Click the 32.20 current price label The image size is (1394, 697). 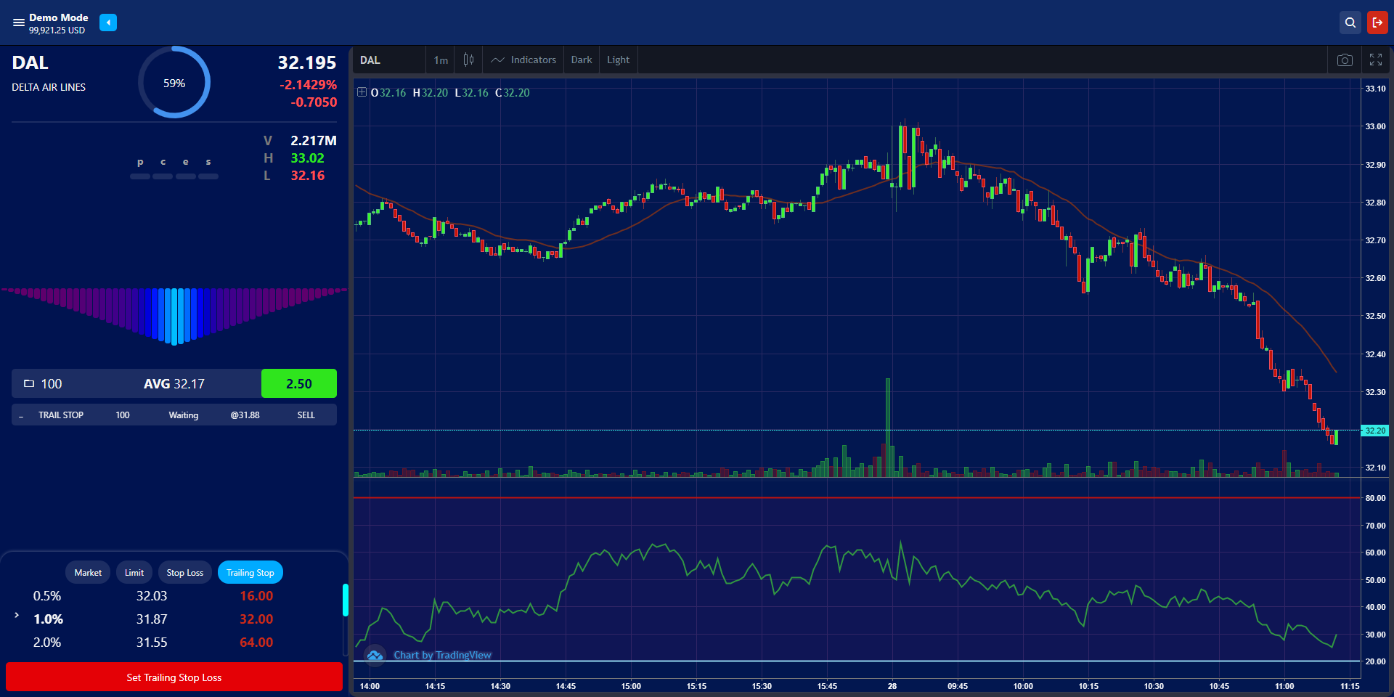pos(1375,431)
